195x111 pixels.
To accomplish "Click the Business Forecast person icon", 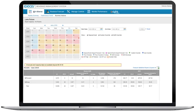I will (x=47, y=12).
